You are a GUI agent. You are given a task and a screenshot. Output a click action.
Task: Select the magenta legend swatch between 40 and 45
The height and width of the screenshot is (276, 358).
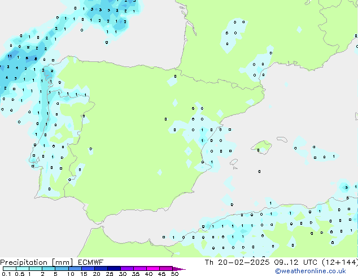click(153, 269)
